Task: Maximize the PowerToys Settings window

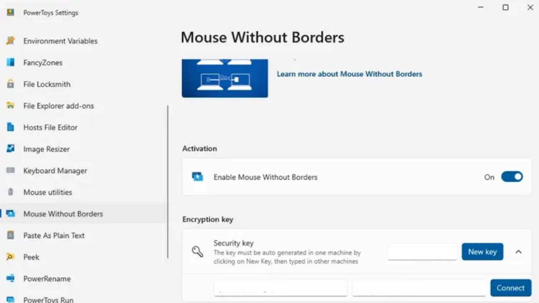Action: 506,7
